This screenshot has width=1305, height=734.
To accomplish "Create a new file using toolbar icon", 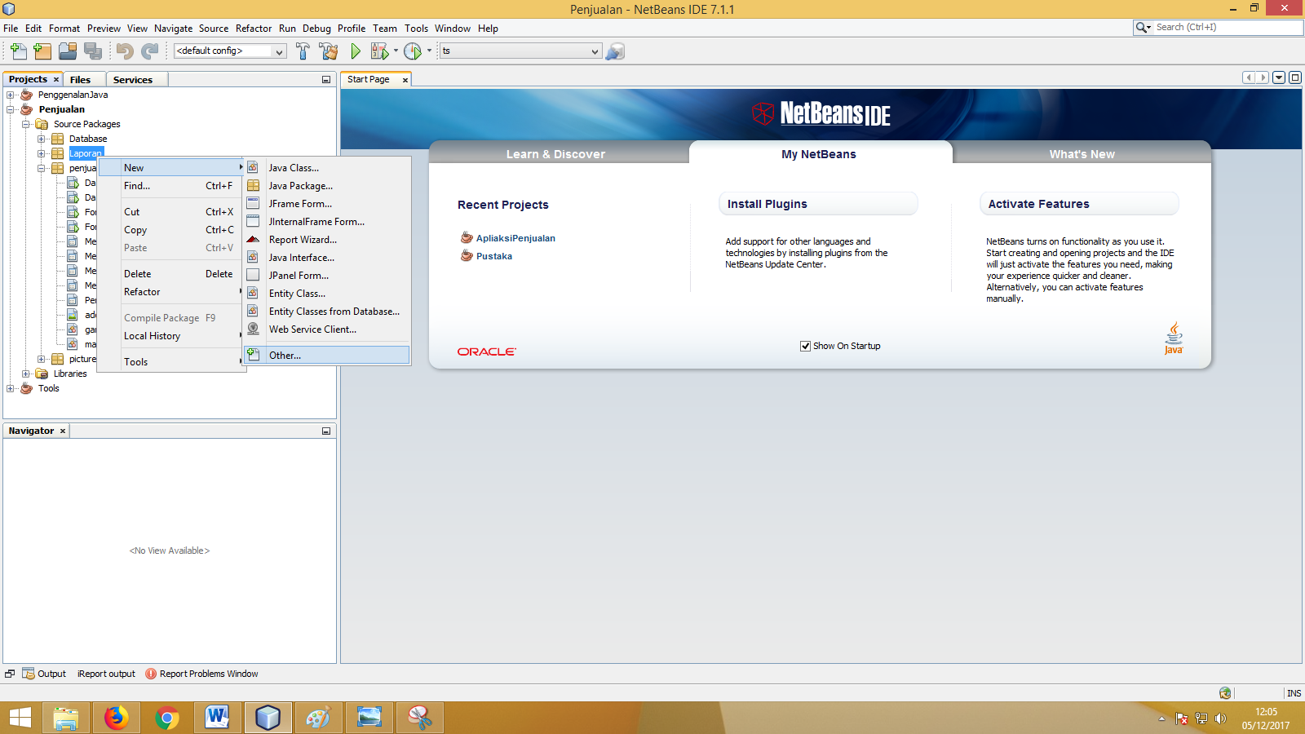I will [18, 51].
